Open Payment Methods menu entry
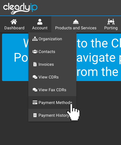 [52, 102]
